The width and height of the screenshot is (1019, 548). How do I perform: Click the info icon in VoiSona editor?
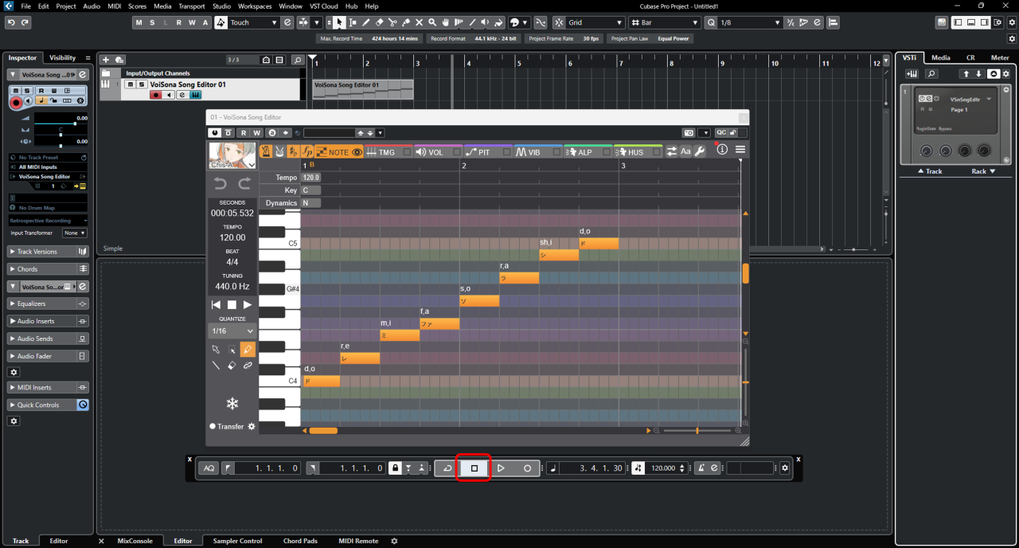coord(722,150)
